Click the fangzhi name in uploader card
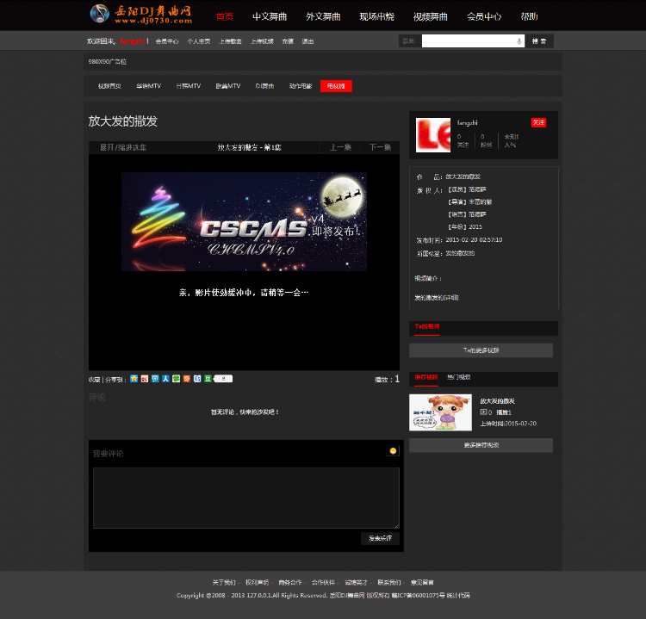This screenshot has width=646, height=619. tap(467, 123)
